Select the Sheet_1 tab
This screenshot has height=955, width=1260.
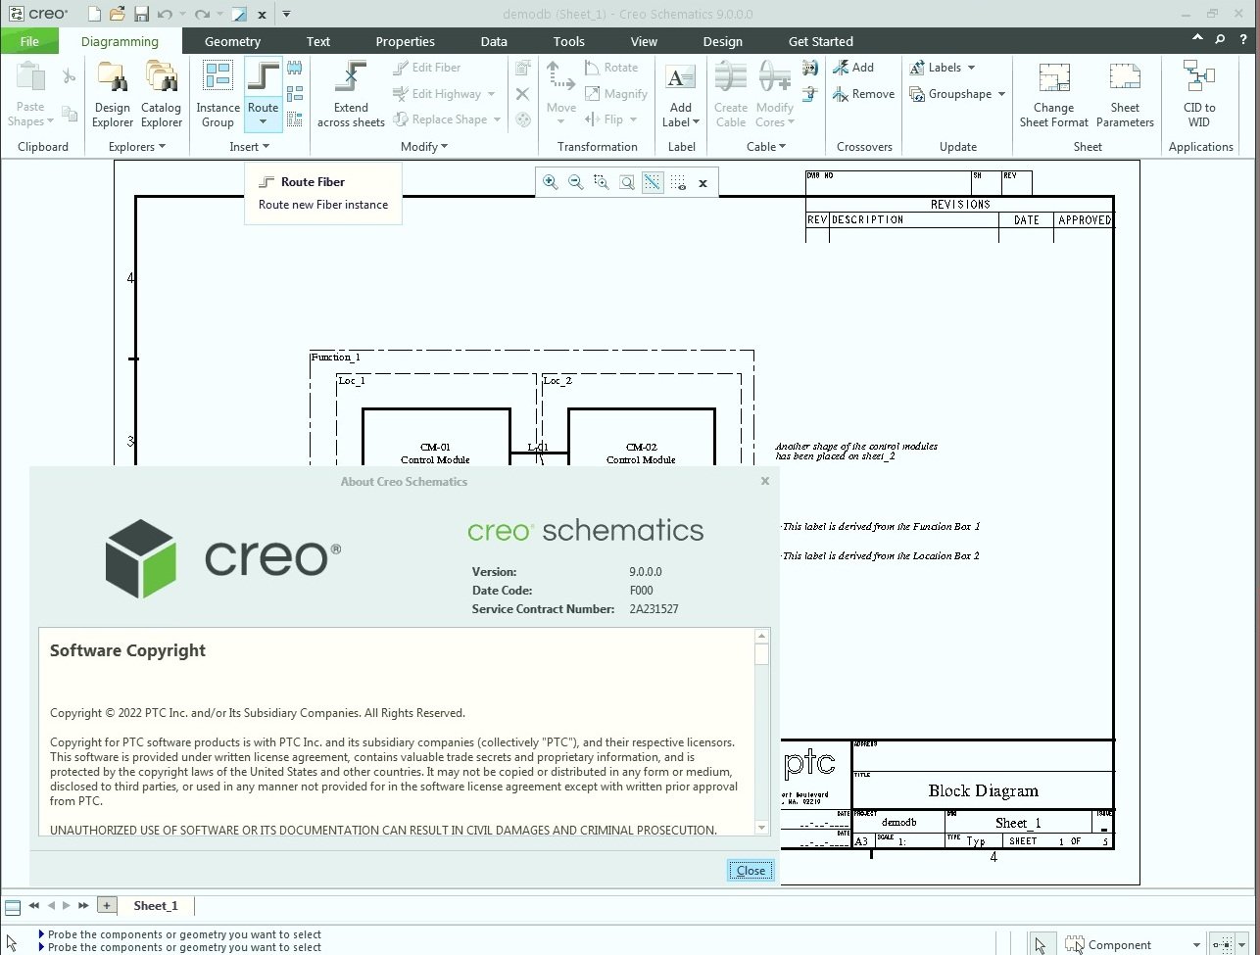156,906
